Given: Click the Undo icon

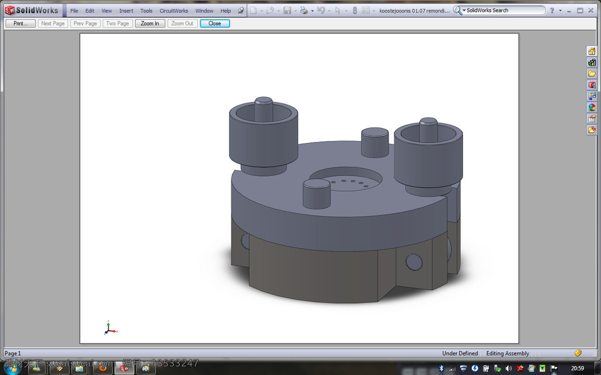Looking at the screenshot, I should (321, 10).
